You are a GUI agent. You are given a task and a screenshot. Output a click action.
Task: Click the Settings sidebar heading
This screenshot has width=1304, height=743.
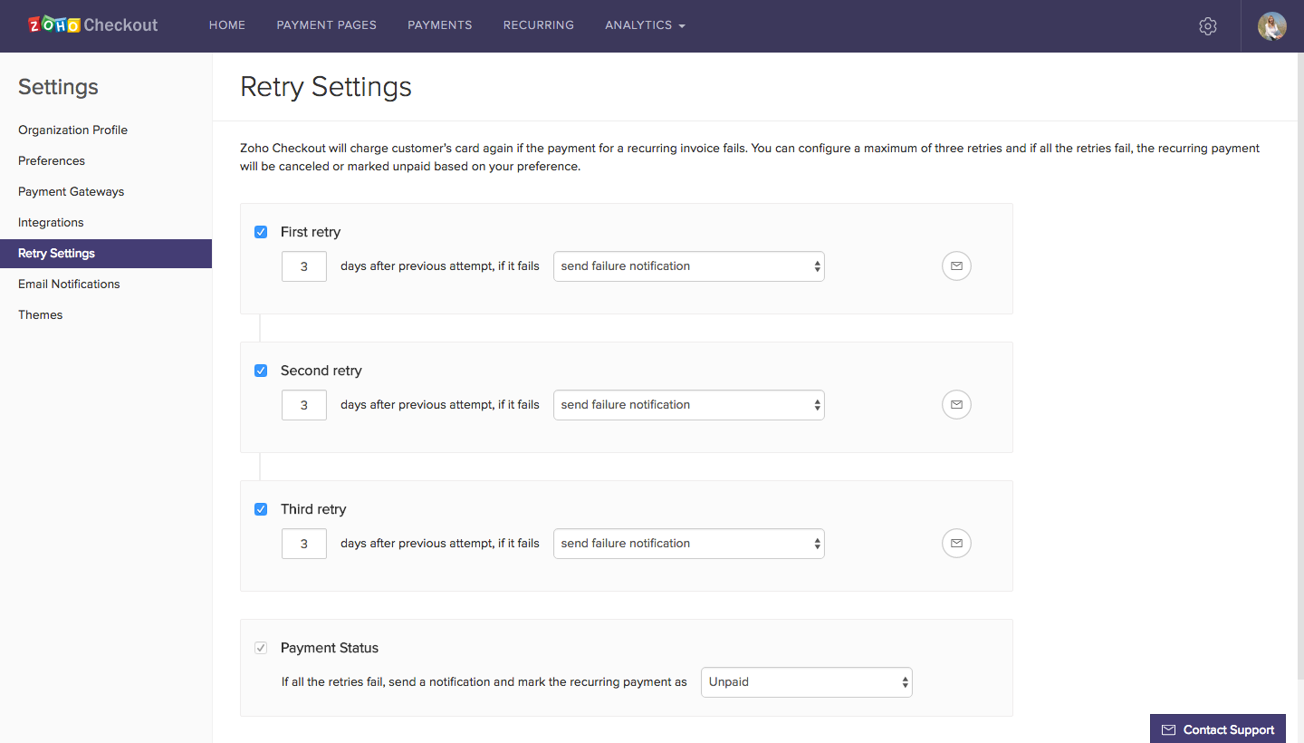pos(58,87)
